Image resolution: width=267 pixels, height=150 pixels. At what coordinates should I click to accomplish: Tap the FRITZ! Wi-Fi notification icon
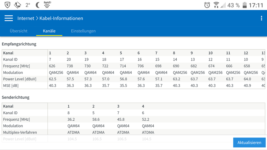(x=48, y=5)
